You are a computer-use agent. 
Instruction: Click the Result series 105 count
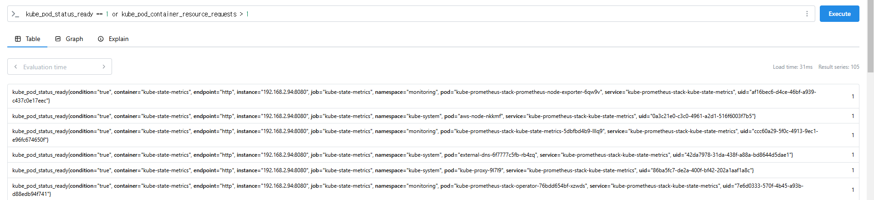(838, 67)
